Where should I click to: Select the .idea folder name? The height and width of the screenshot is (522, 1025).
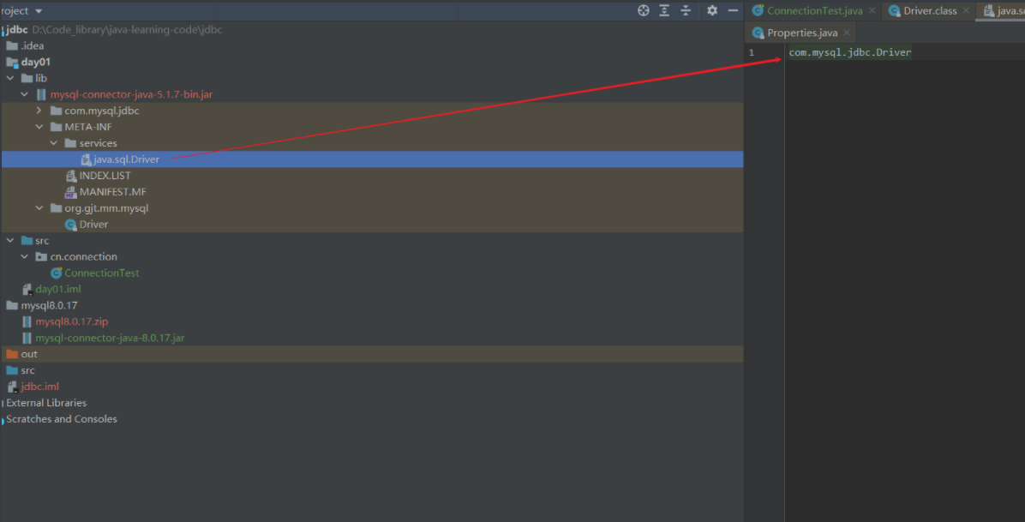(32, 45)
